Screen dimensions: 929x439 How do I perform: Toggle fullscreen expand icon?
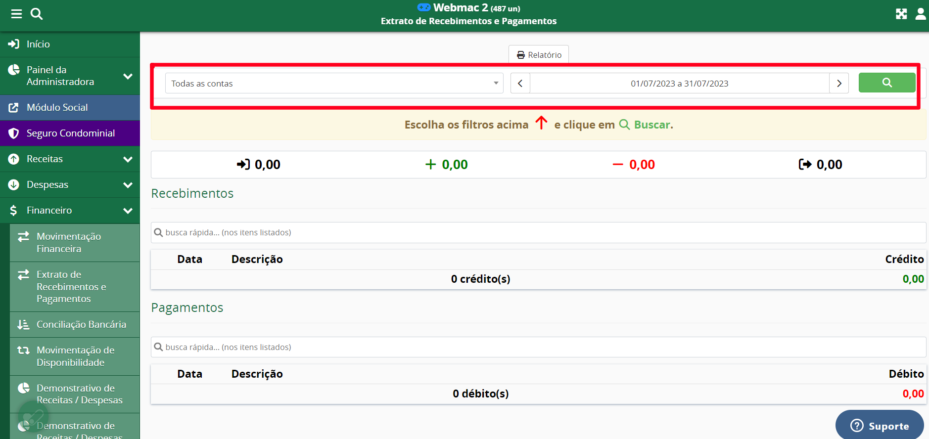pyautogui.click(x=901, y=14)
